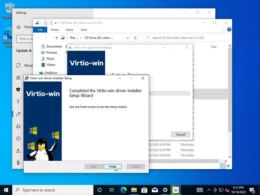Open the File tab in File Explorer

[40, 30]
